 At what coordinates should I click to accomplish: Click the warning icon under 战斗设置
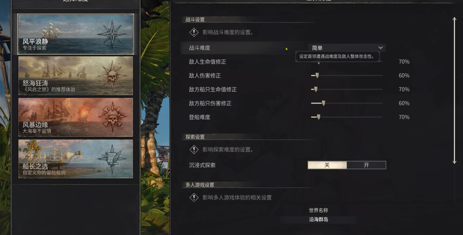pos(194,32)
